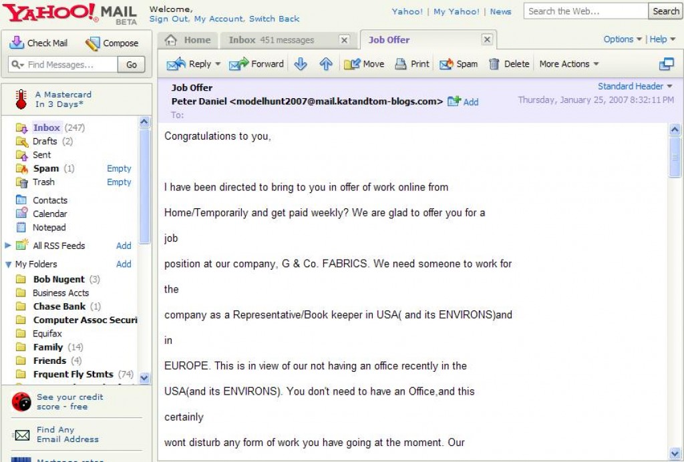Empty the Trash folder
The width and height of the screenshot is (684, 462).
(119, 182)
